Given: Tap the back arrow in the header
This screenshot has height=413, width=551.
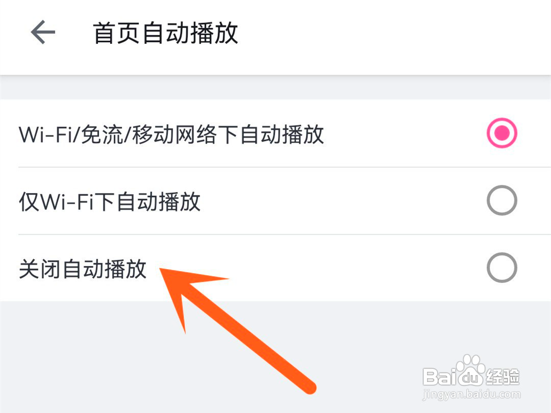Looking at the screenshot, I should [x=43, y=32].
